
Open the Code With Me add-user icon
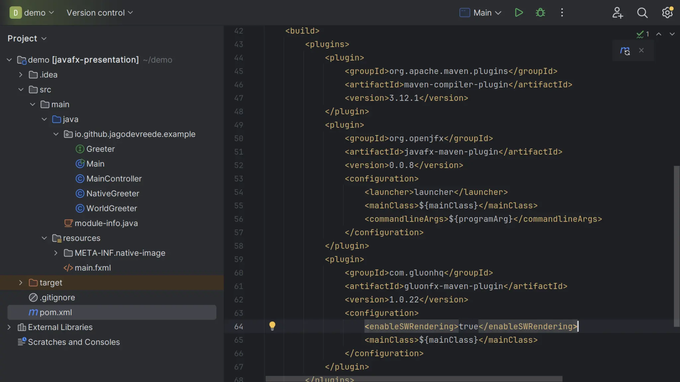(x=618, y=13)
